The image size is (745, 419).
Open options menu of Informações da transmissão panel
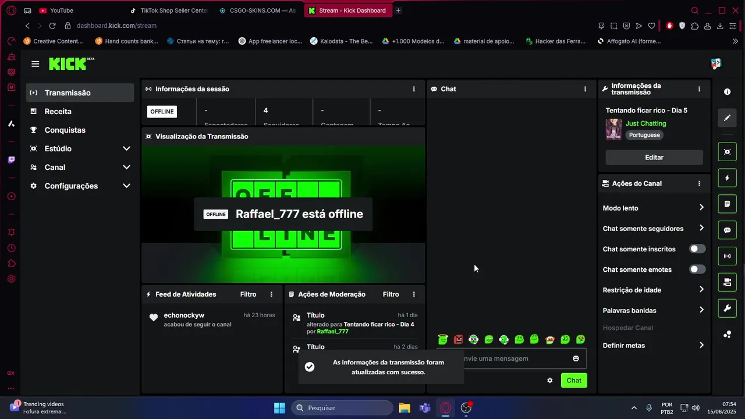[x=699, y=89]
